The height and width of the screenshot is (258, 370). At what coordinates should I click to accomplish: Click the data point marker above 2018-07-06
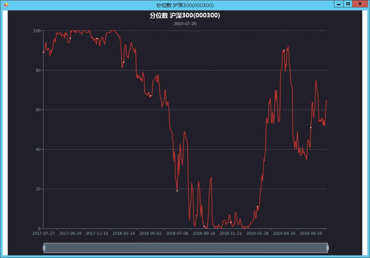tap(177, 191)
